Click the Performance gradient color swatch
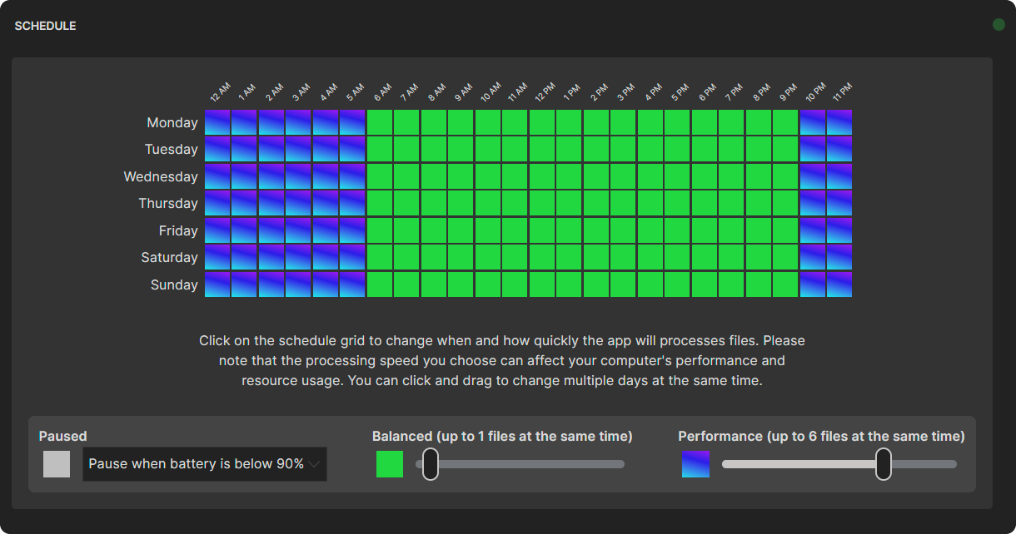Screen dimensions: 1016x534 coord(695,463)
